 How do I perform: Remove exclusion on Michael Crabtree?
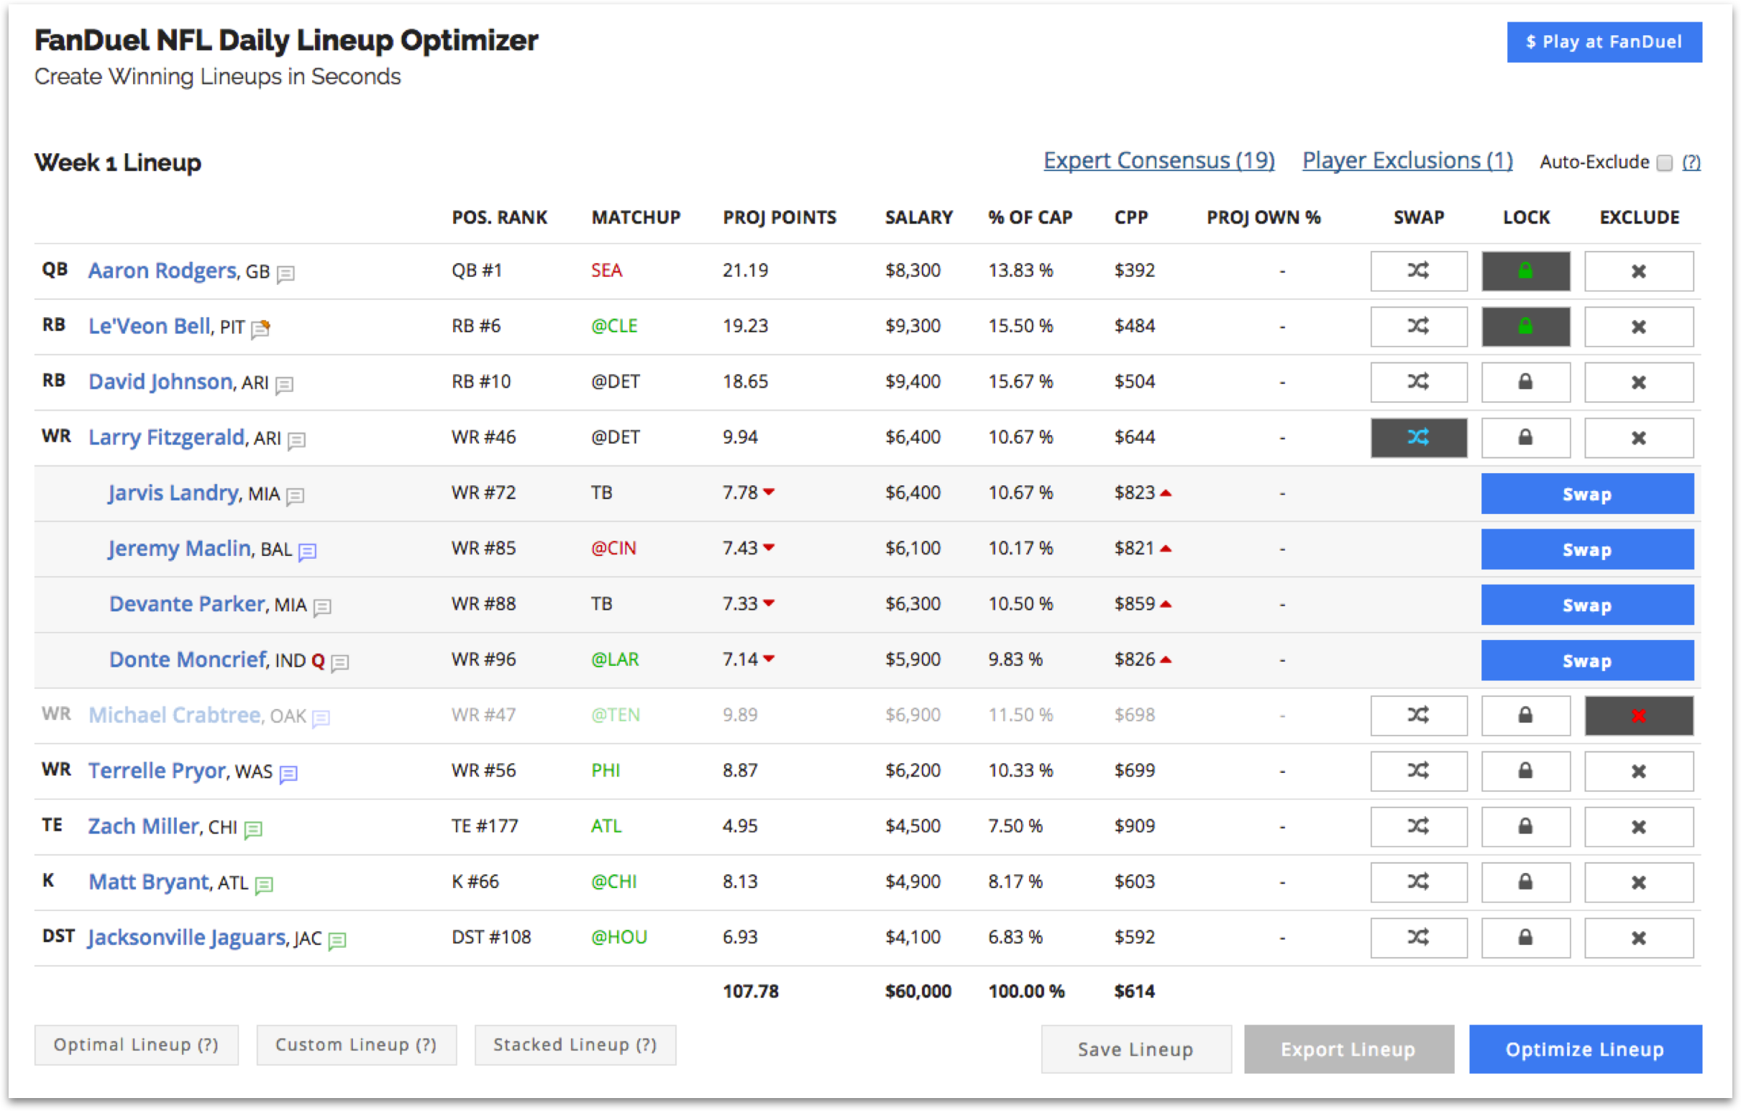coord(1639,715)
